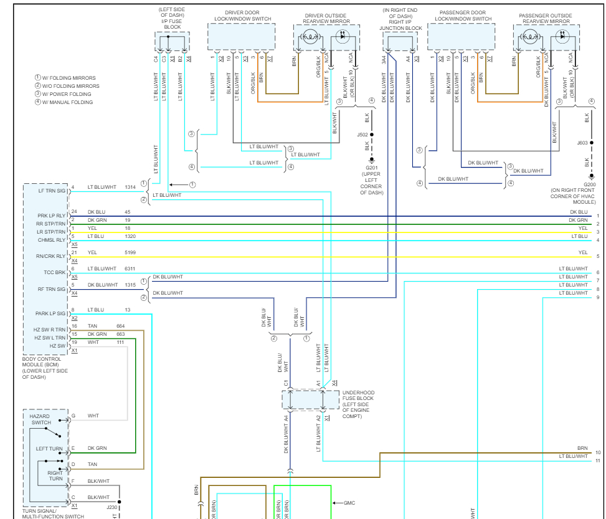
Task: Click the LF TRN SIG pin label
Action: 52,191
